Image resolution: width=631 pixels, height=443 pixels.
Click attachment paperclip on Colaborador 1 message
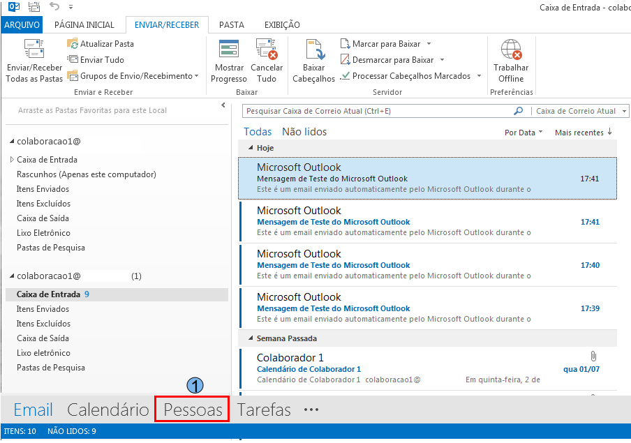click(593, 356)
